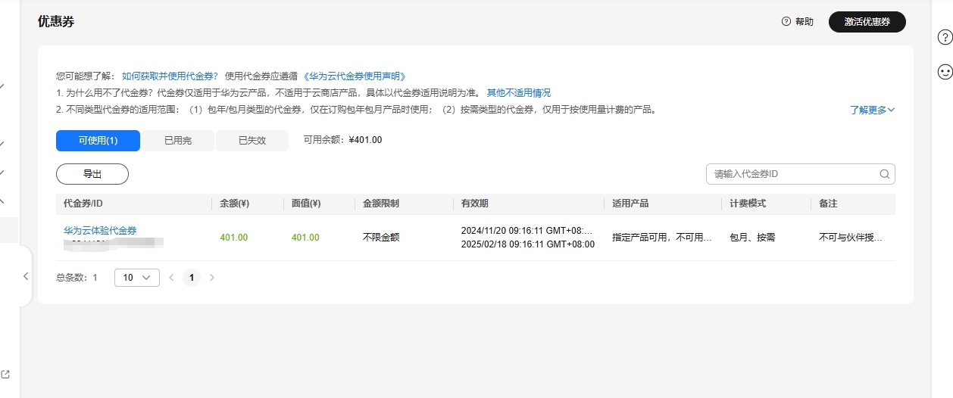Open the question-mark icon in the right sidebar

[945, 37]
